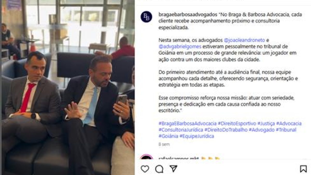The width and height of the screenshot is (311, 175).
Task: Open the #Tribunal hashtag
Action: tap(286, 130)
